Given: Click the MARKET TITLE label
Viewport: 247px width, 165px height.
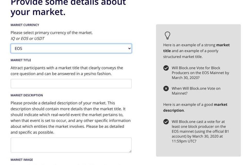Looking at the screenshot, I should pyautogui.click(x=21, y=60).
